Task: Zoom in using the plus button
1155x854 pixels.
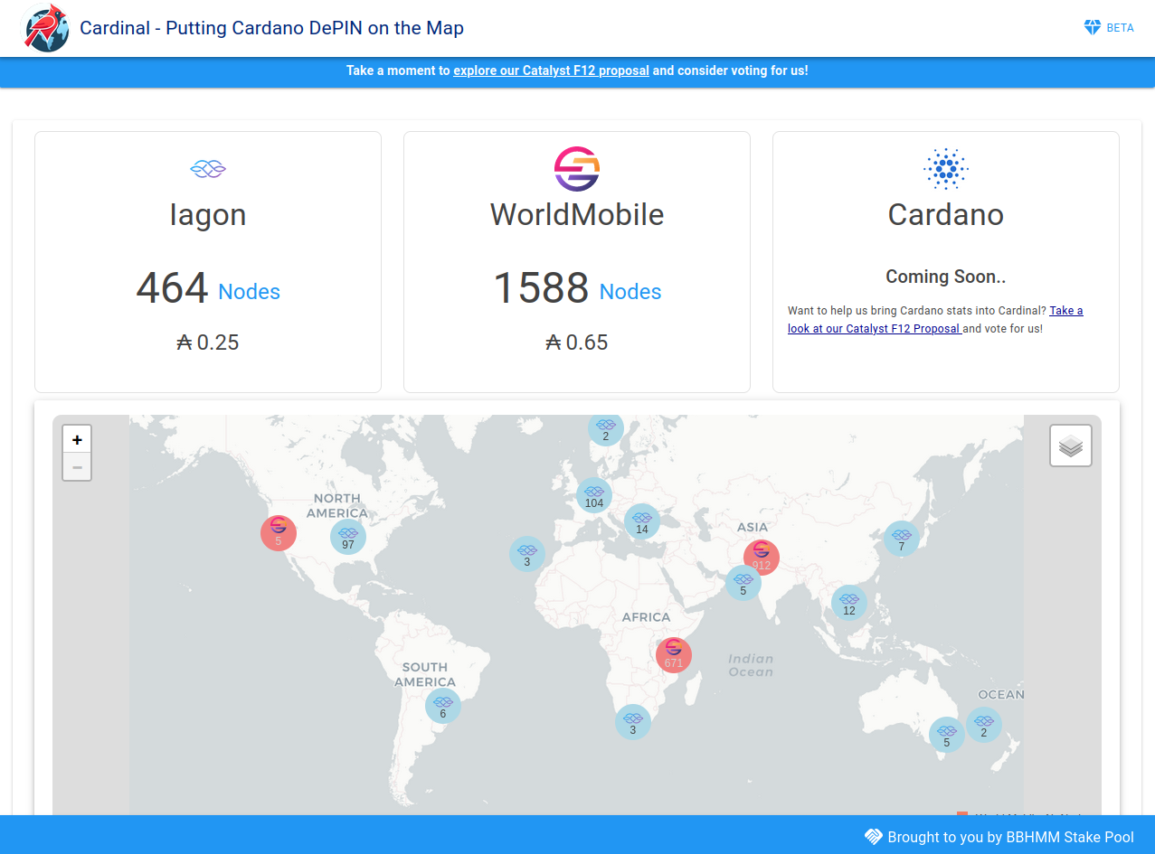Action: [77, 438]
